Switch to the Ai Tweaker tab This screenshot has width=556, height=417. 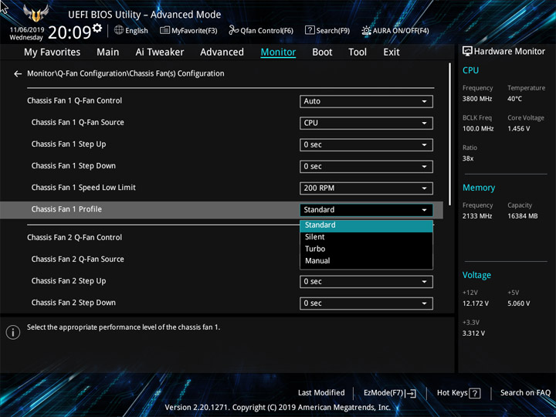(x=160, y=53)
